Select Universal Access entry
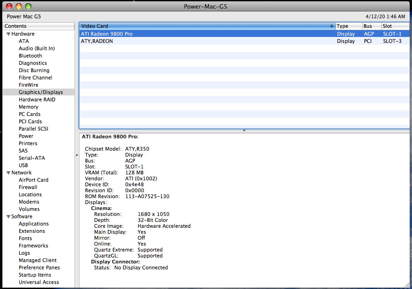412x289 pixels. pyautogui.click(x=38, y=282)
